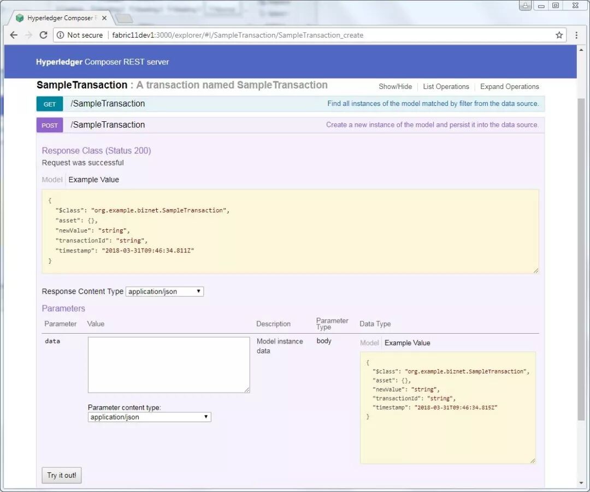Click the page vertical scrollbar thumb

tap(581, 259)
